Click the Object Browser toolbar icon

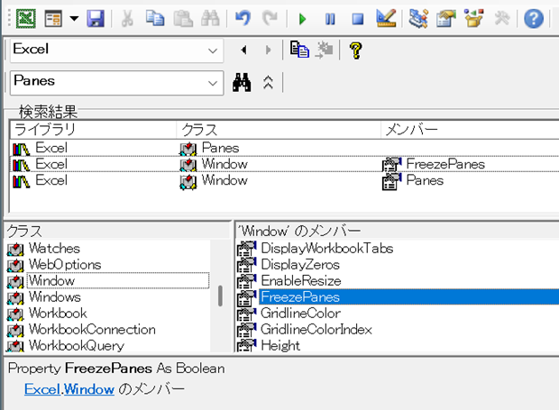(x=472, y=17)
